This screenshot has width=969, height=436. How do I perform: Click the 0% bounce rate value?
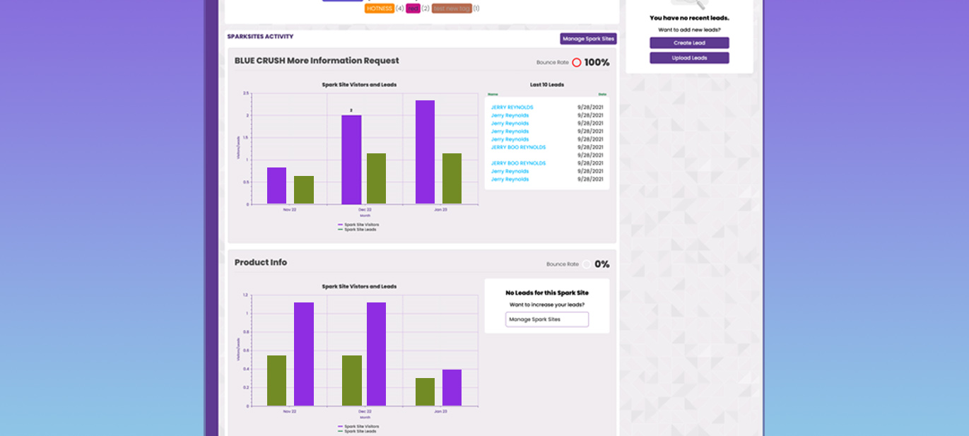point(601,264)
